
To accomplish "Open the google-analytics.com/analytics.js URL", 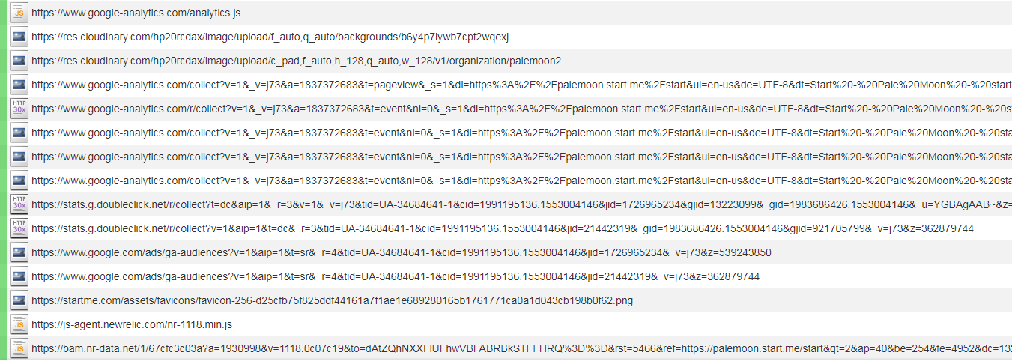I will [136, 13].
